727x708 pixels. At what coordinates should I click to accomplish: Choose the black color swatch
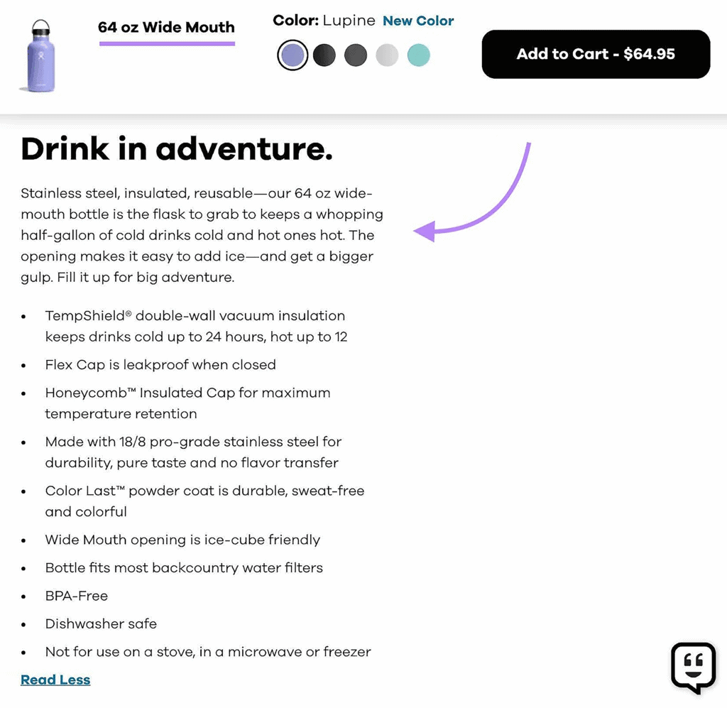coord(324,55)
